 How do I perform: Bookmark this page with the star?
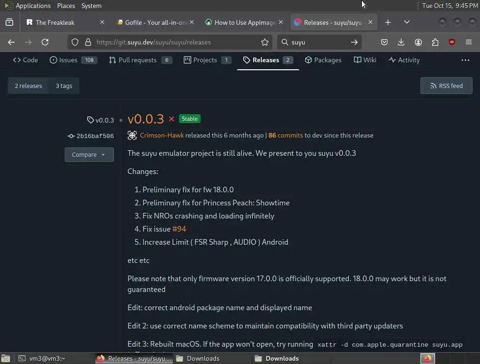[265, 42]
